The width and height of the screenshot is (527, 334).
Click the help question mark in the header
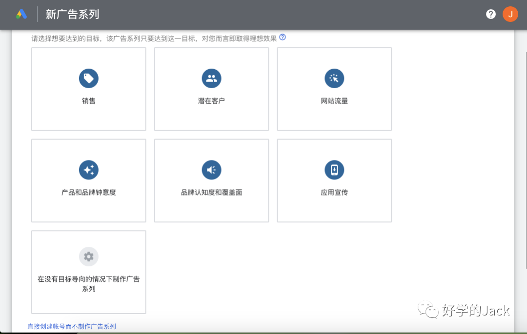(490, 14)
